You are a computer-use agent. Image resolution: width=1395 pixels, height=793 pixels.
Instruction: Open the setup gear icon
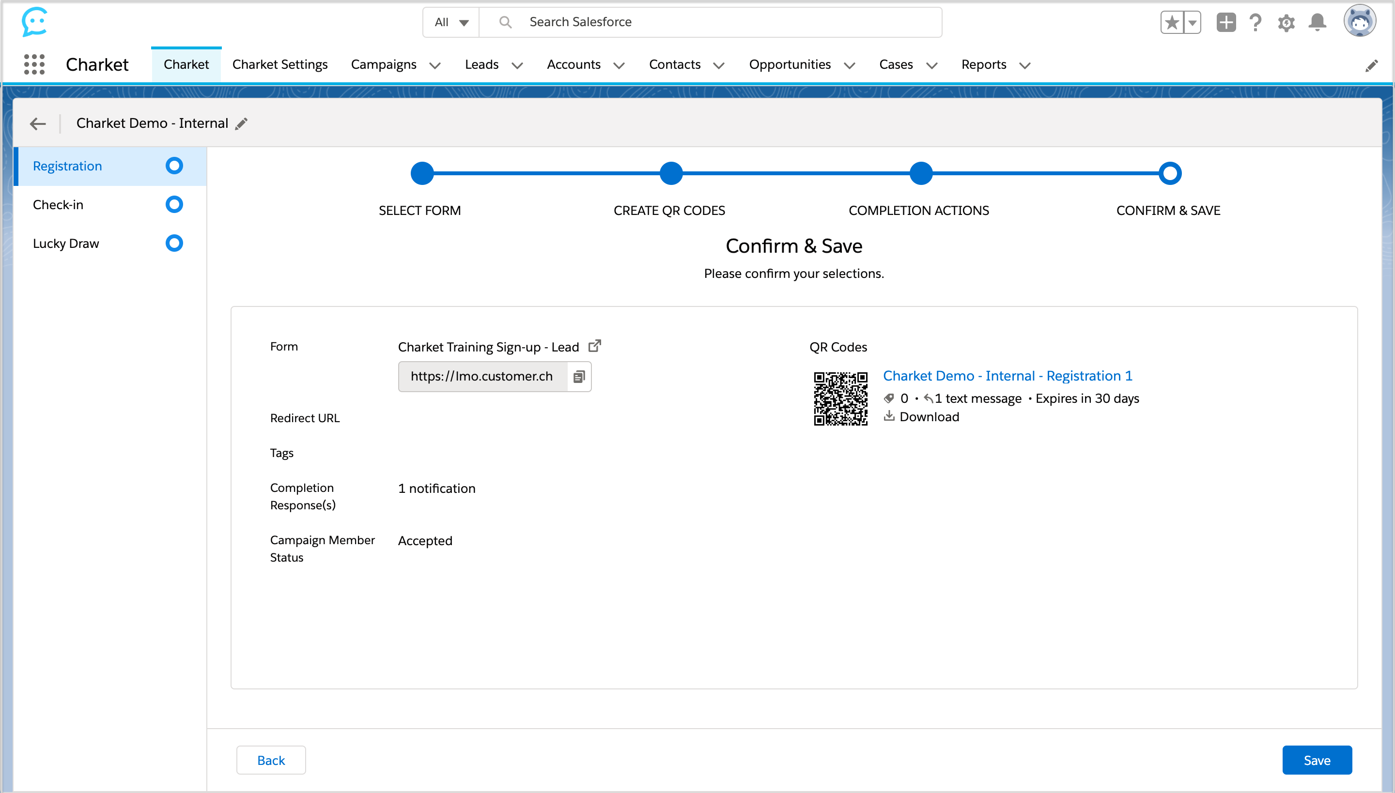(1286, 22)
